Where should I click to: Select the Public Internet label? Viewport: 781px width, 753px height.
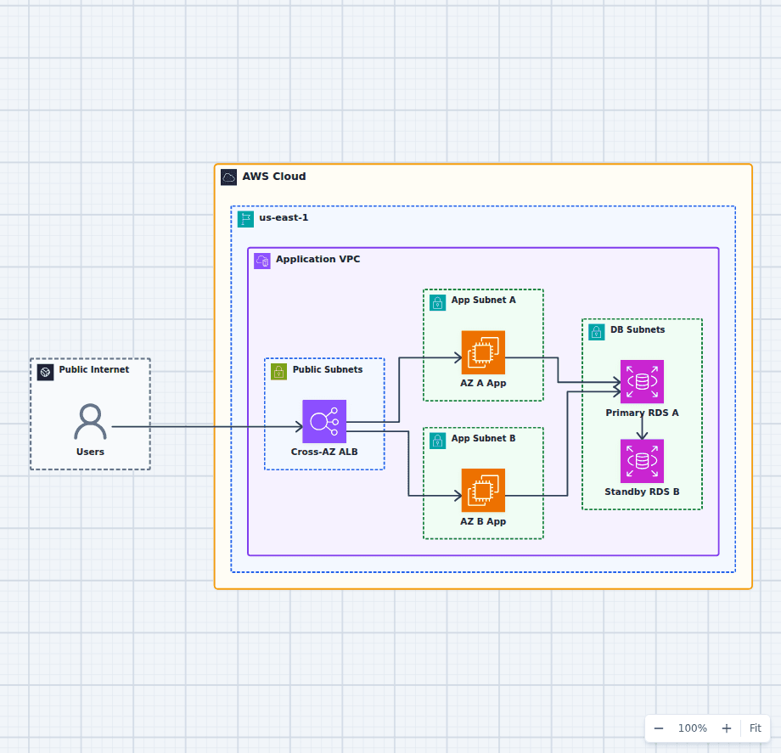93,369
